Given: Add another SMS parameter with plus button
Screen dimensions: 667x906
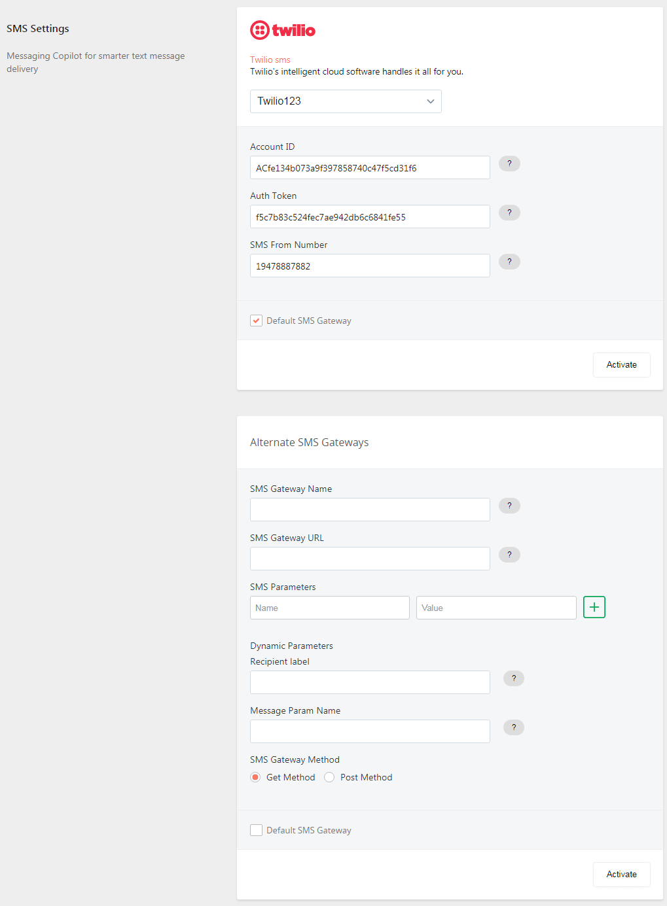Looking at the screenshot, I should 594,607.
